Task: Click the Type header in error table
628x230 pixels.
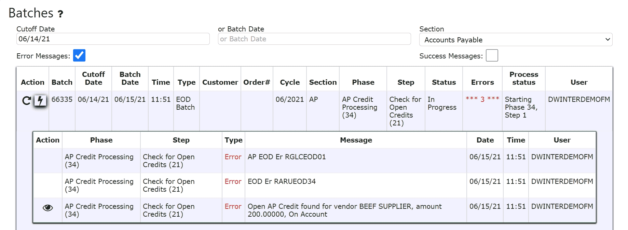Action: coord(233,140)
